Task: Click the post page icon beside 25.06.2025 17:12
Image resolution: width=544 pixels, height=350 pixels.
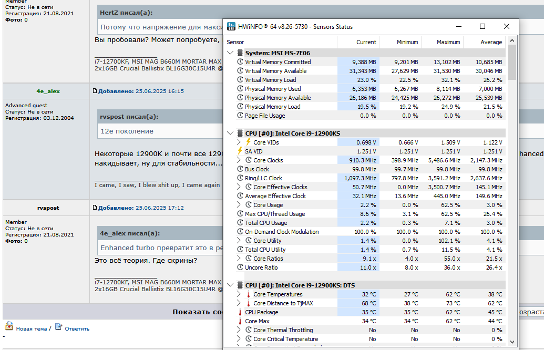Action: 95,208
